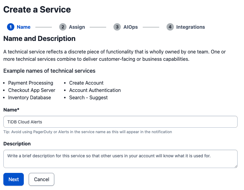Click the Payment Processing example name
The width and height of the screenshot is (244, 190).
tap(30, 83)
